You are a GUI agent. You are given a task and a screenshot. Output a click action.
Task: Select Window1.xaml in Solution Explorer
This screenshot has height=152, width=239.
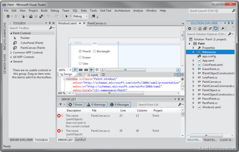(211, 107)
